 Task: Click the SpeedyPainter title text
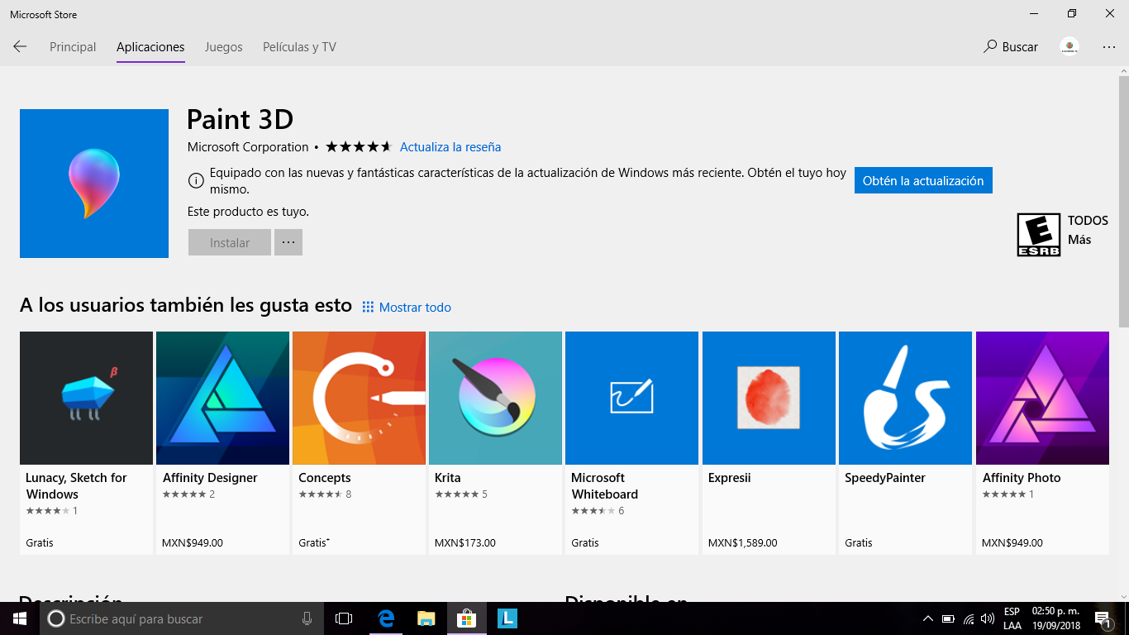click(885, 478)
